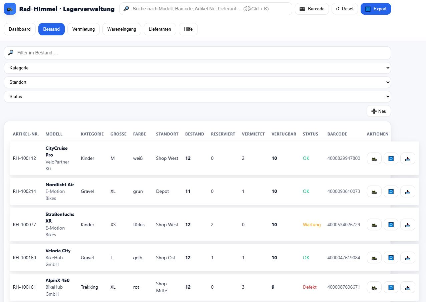Open the Lieferanten tab
Screen dimensions: 426x302
[x=160, y=29]
